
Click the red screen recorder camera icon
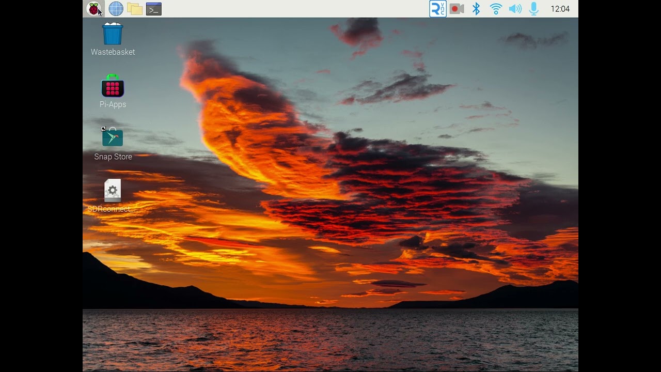coord(457,9)
